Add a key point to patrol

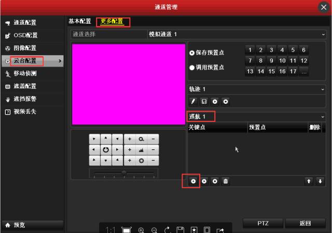pos(193,181)
